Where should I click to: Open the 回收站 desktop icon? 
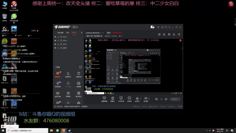pos(4,17)
